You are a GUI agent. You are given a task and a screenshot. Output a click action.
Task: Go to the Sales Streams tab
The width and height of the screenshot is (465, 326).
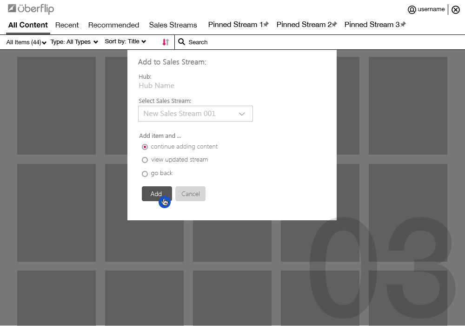coord(173,25)
